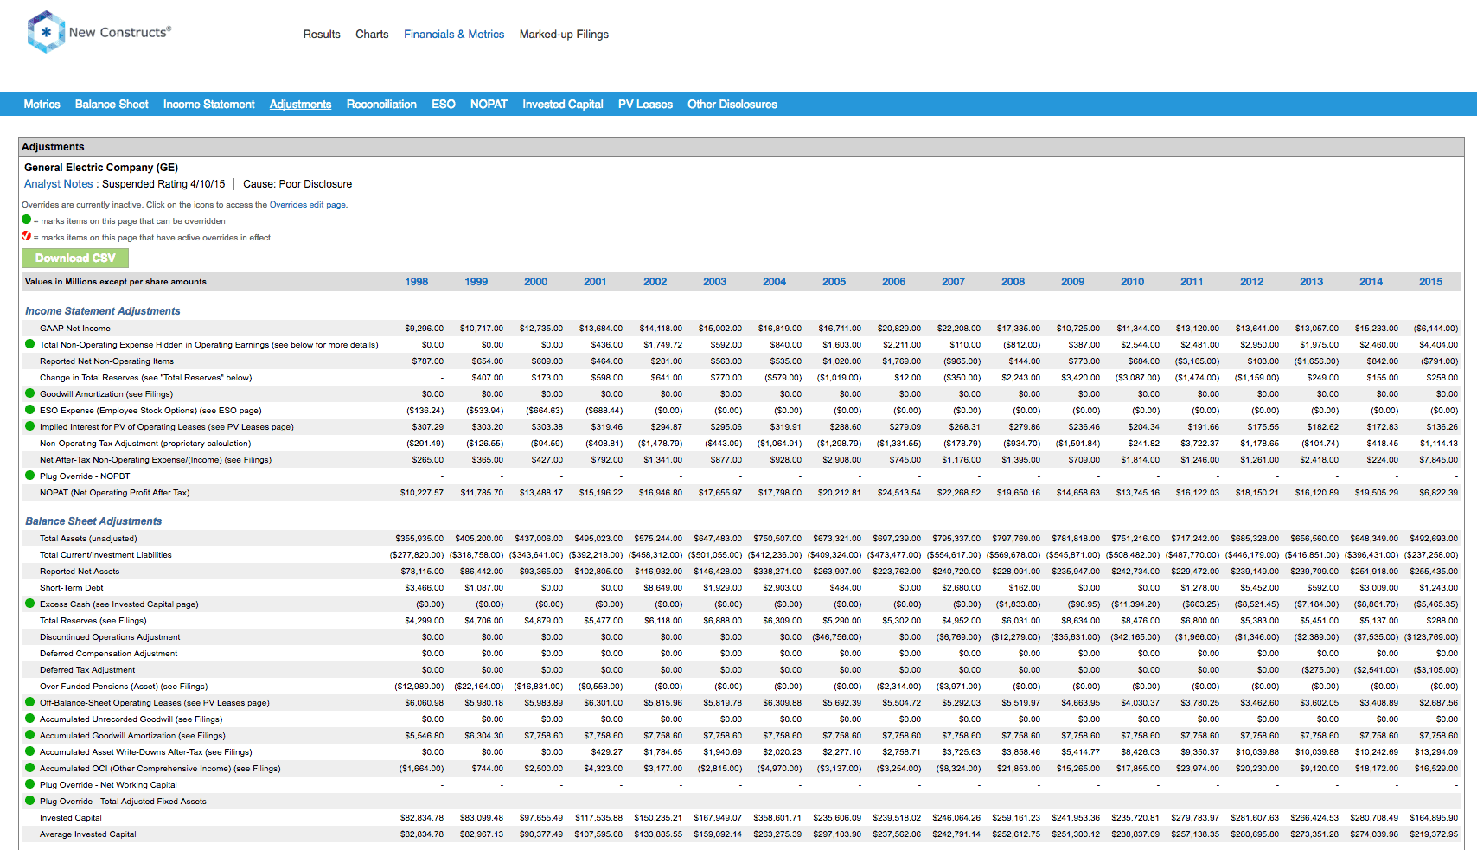Download the data as CSV

click(75, 258)
